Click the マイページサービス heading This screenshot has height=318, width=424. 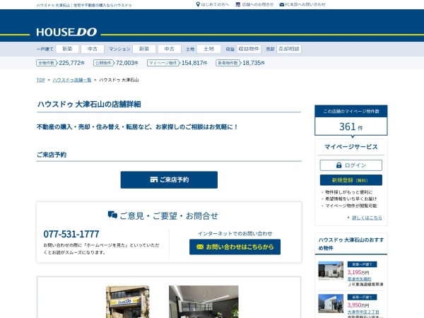pyautogui.click(x=351, y=147)
